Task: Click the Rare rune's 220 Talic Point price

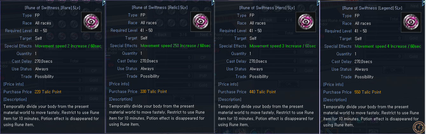Action: coord(48,92)
